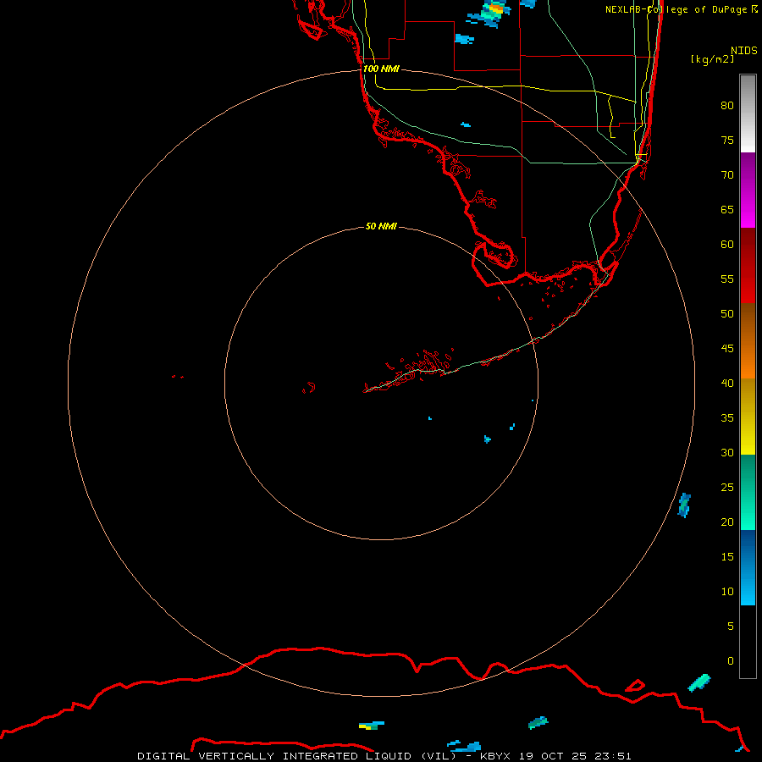The height and width of the screenshot is (762, 762).
Task: Click the 0 value on the color scale
Action: click(731, 661)
